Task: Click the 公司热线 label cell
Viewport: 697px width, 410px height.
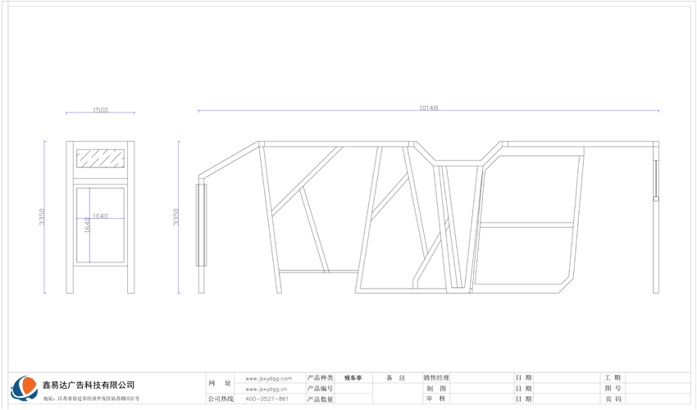Action: pos(221,399)
